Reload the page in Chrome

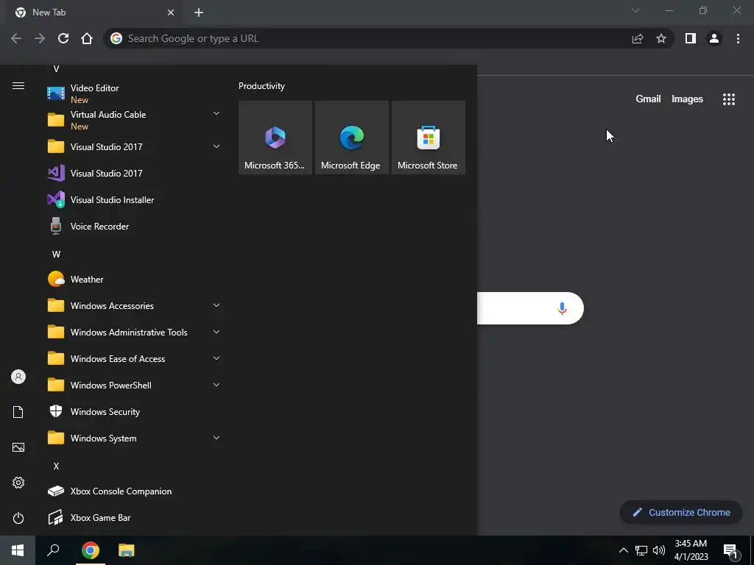click(x=63, y=38)
